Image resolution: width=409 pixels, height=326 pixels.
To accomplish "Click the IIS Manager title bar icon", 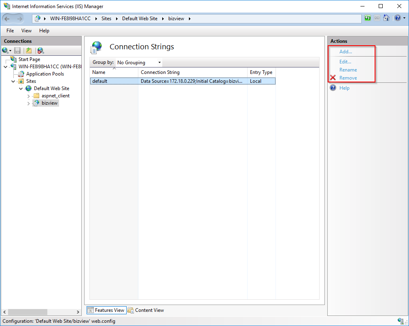I will pyautogui.click(x=7, y=6).
